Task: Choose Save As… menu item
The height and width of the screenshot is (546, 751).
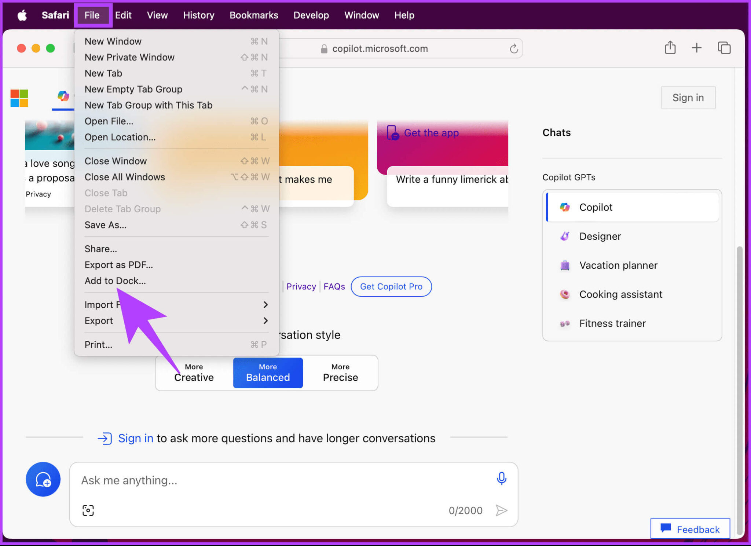Action: (176, 225)
